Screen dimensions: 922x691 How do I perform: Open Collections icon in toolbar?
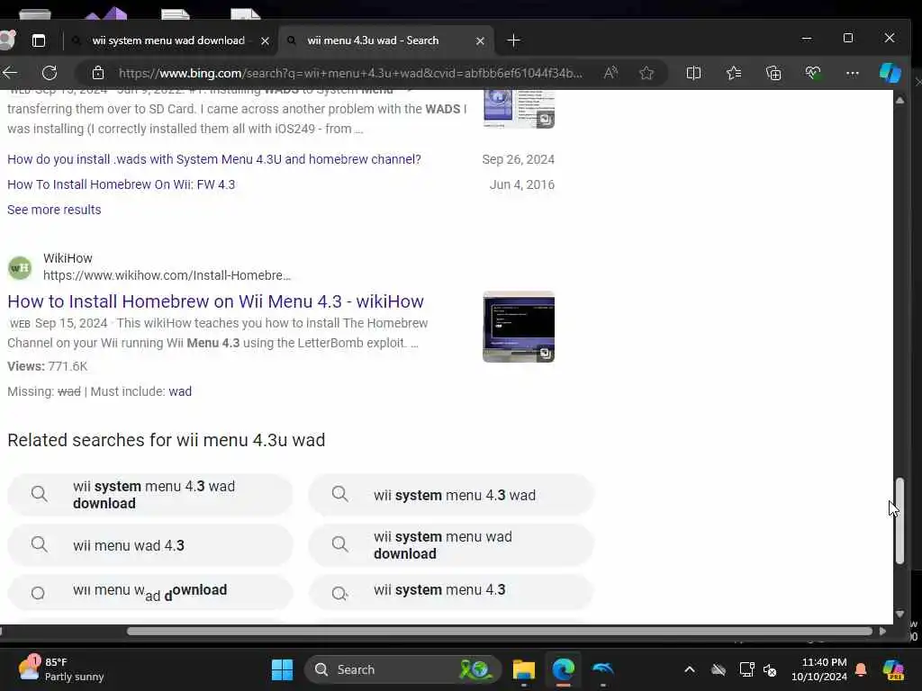pos(773,73)
